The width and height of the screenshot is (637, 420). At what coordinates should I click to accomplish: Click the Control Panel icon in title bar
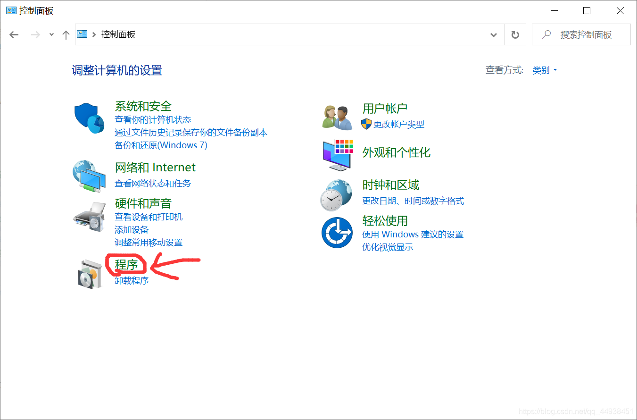coord(11,10)
